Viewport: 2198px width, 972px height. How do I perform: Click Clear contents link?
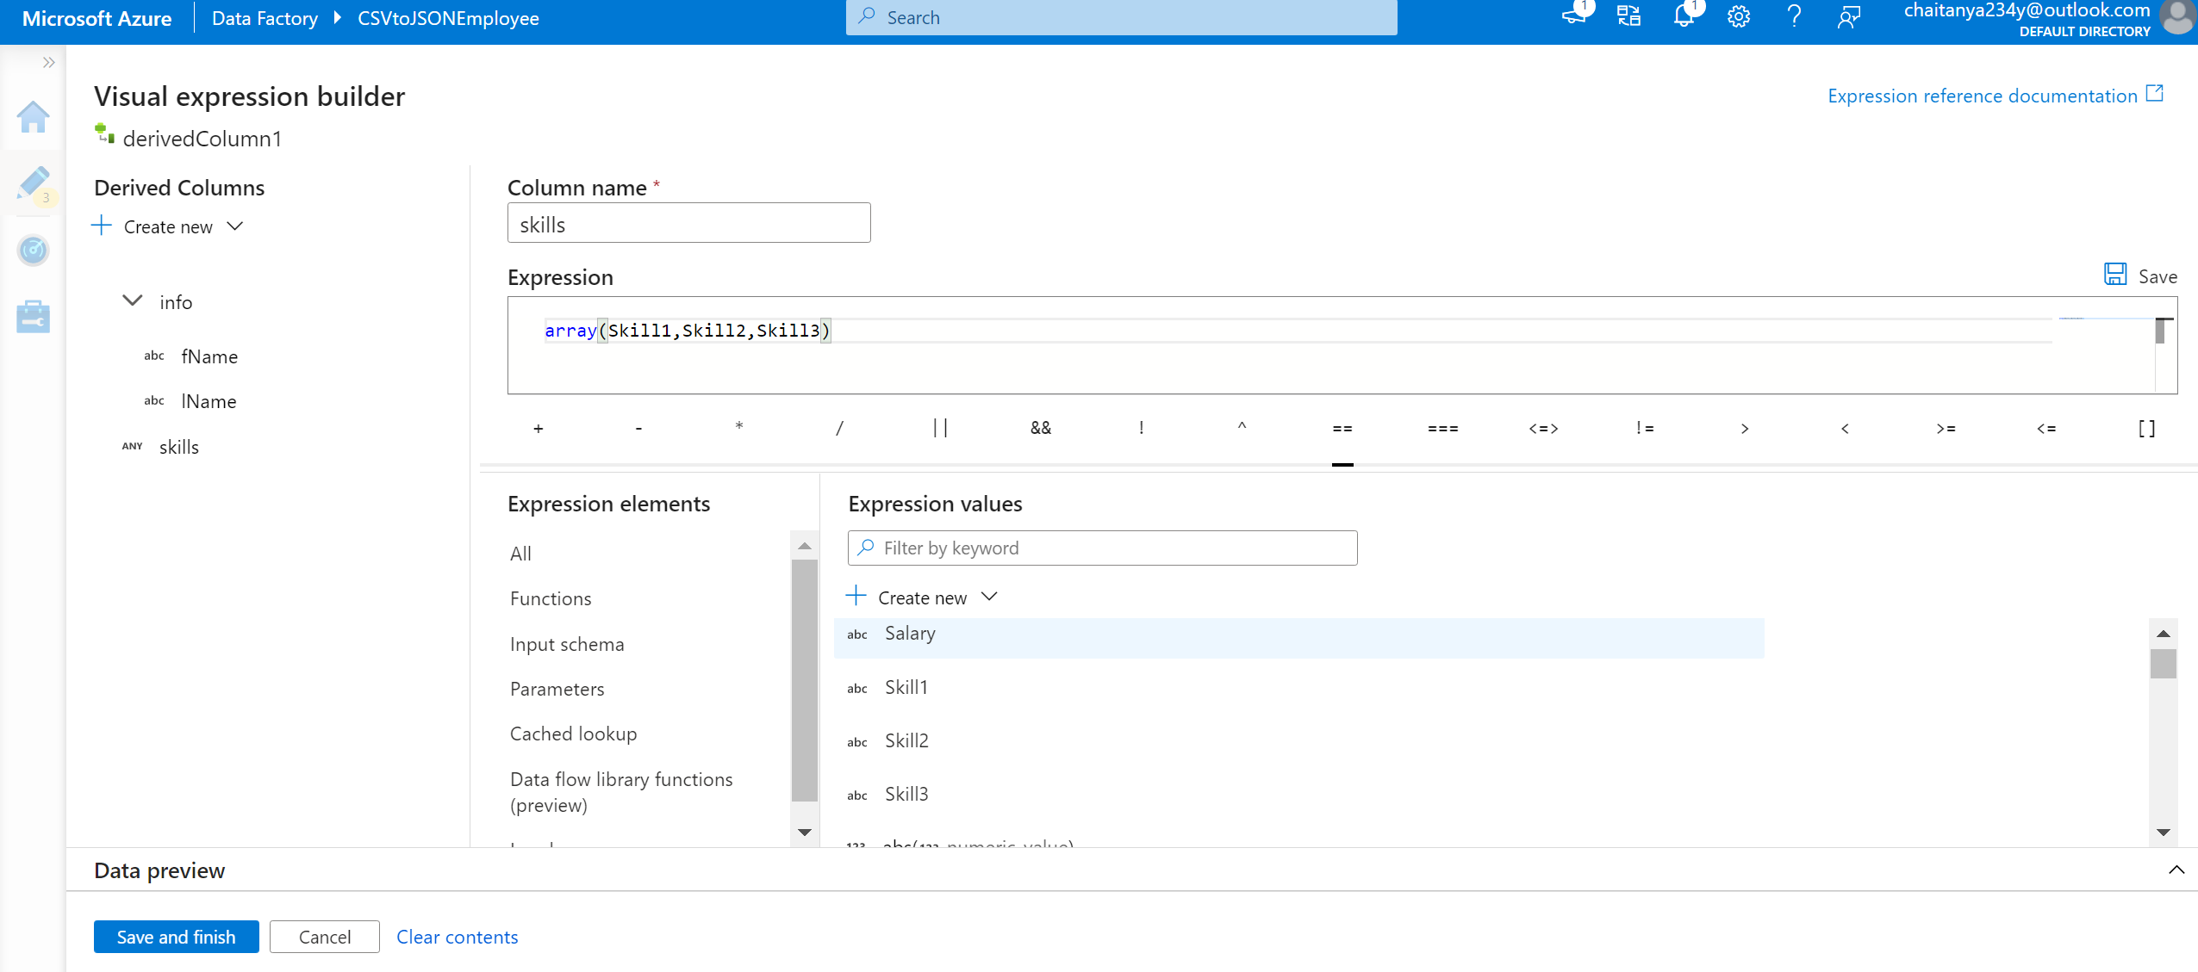point(457,937)
